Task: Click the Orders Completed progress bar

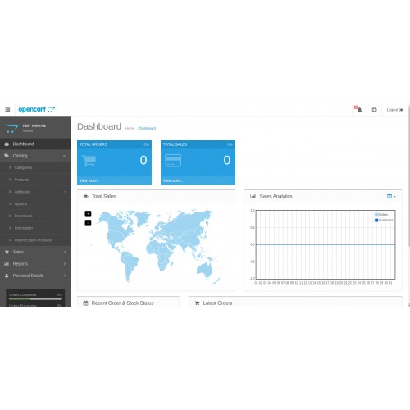Action: point(35,299)
